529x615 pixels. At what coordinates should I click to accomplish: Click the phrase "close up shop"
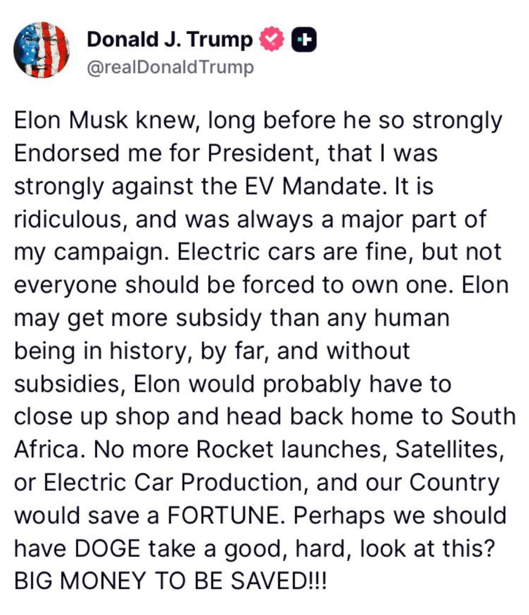92,417
